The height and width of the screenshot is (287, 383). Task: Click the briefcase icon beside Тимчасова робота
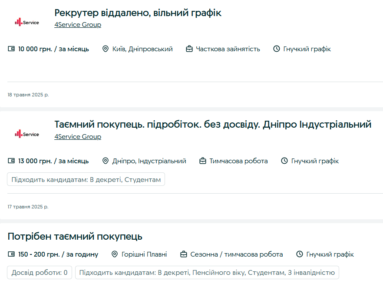203,161
